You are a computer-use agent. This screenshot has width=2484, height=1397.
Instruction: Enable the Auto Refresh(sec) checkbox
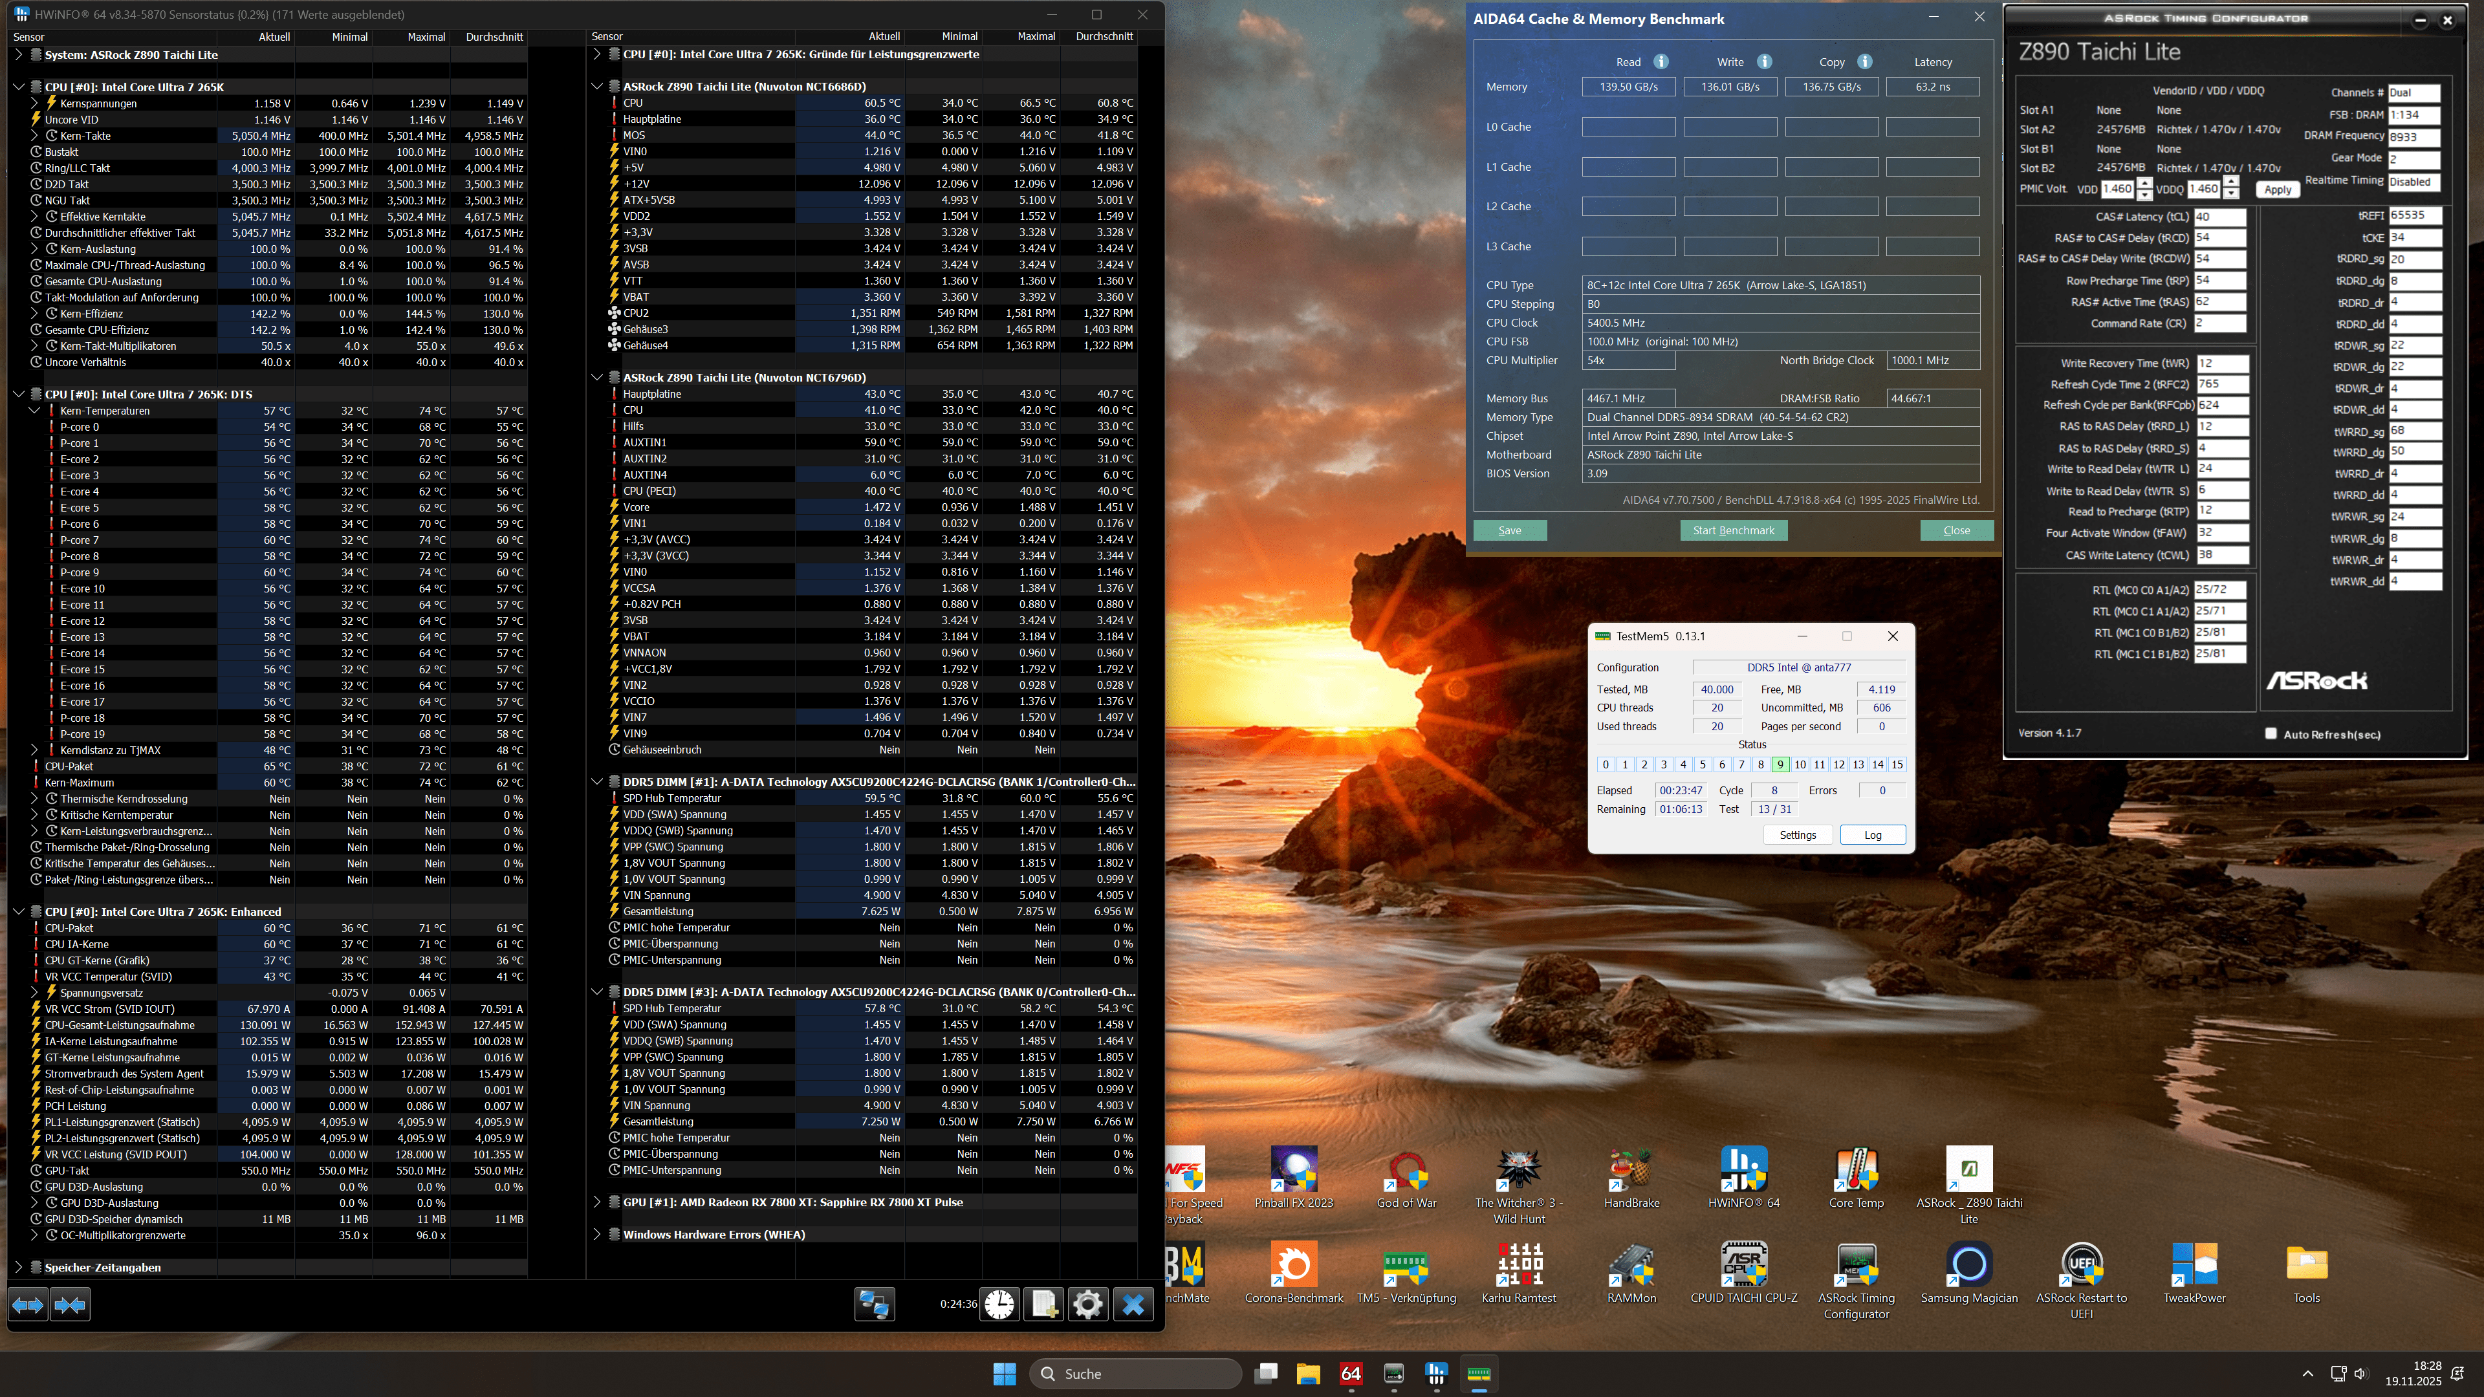point(2271,733)
